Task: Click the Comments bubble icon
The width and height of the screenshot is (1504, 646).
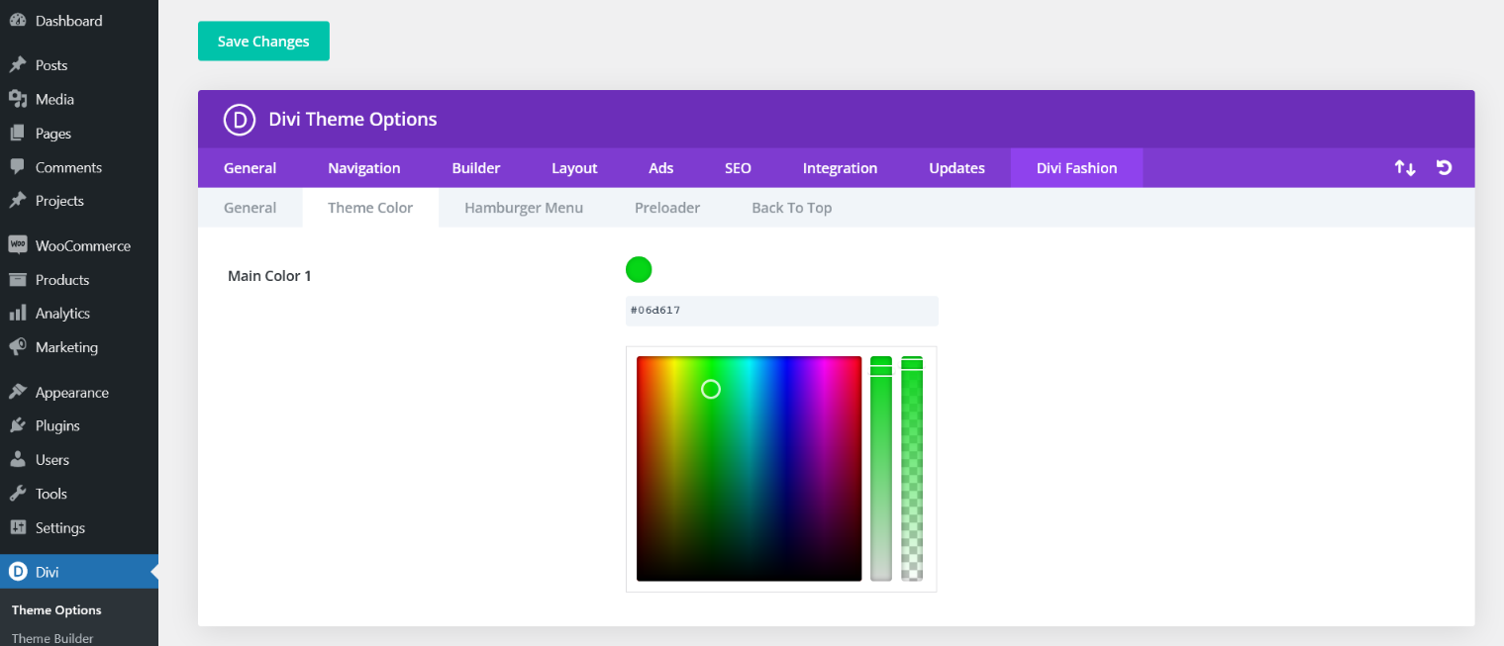Action: pos(17,167)
